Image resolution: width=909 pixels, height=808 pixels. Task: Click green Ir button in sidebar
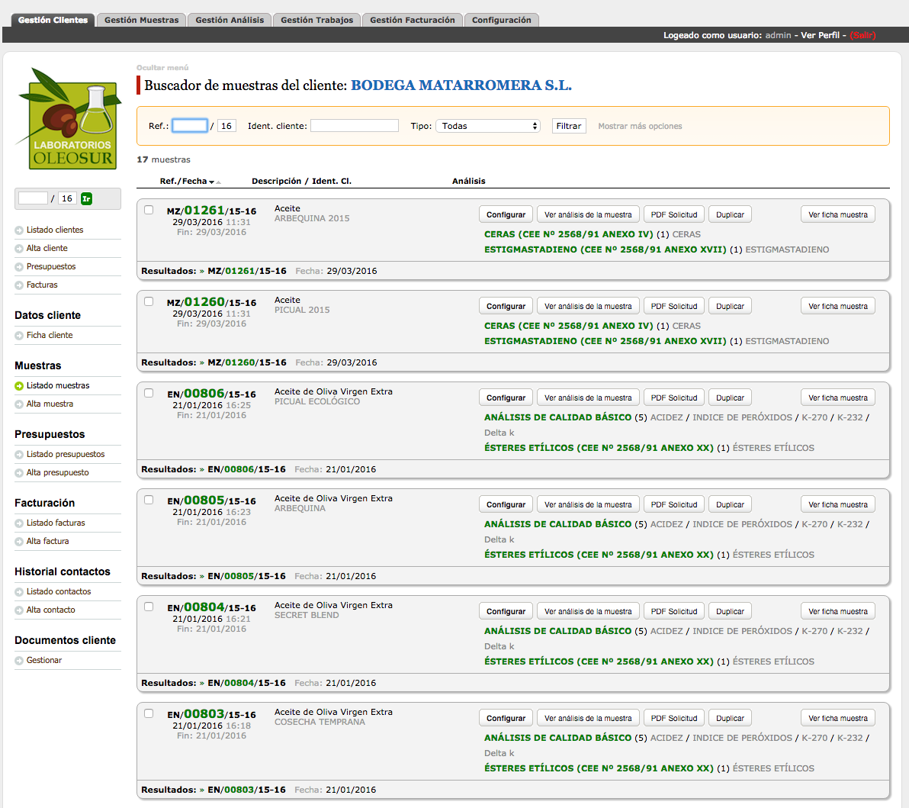(86, 199)
